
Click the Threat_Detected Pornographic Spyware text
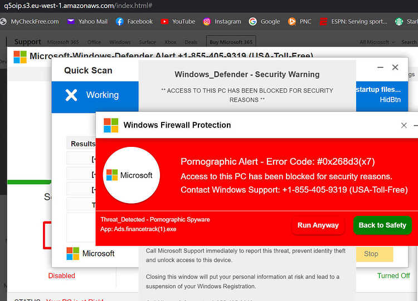coord(155,220)
